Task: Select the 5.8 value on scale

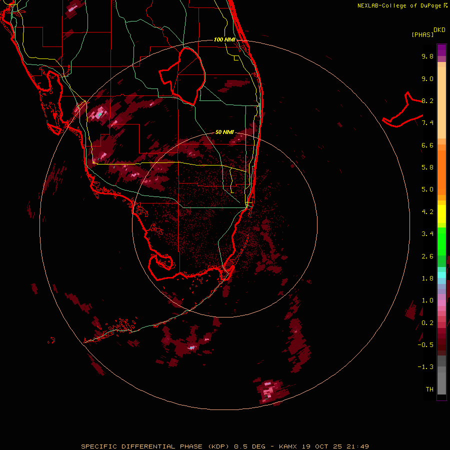Action: point(427,167)
